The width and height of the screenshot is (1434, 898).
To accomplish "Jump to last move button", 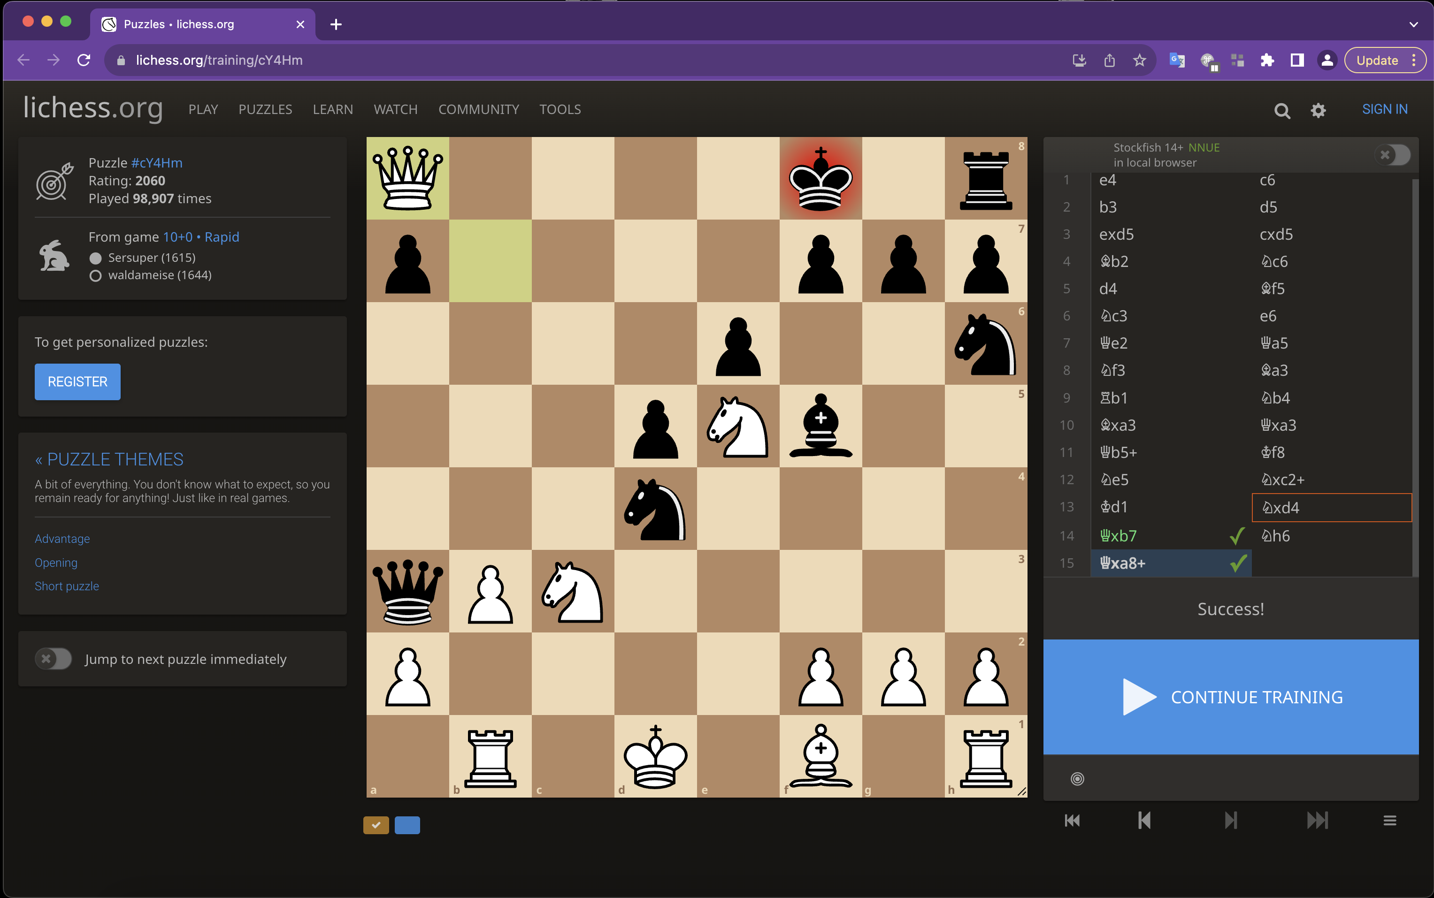I will click(1317, 821).
